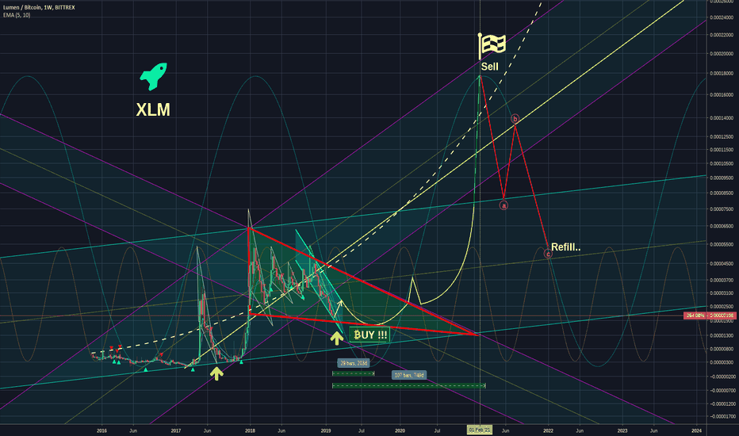Click the 2018 label on time axis
739x436 pixels.
point(251,430)
